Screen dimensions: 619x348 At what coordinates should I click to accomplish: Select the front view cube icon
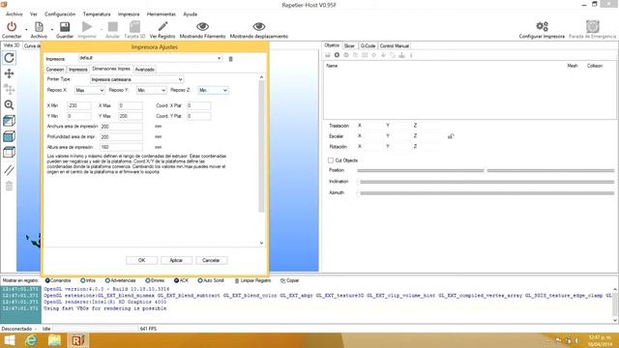coord(9,136)
